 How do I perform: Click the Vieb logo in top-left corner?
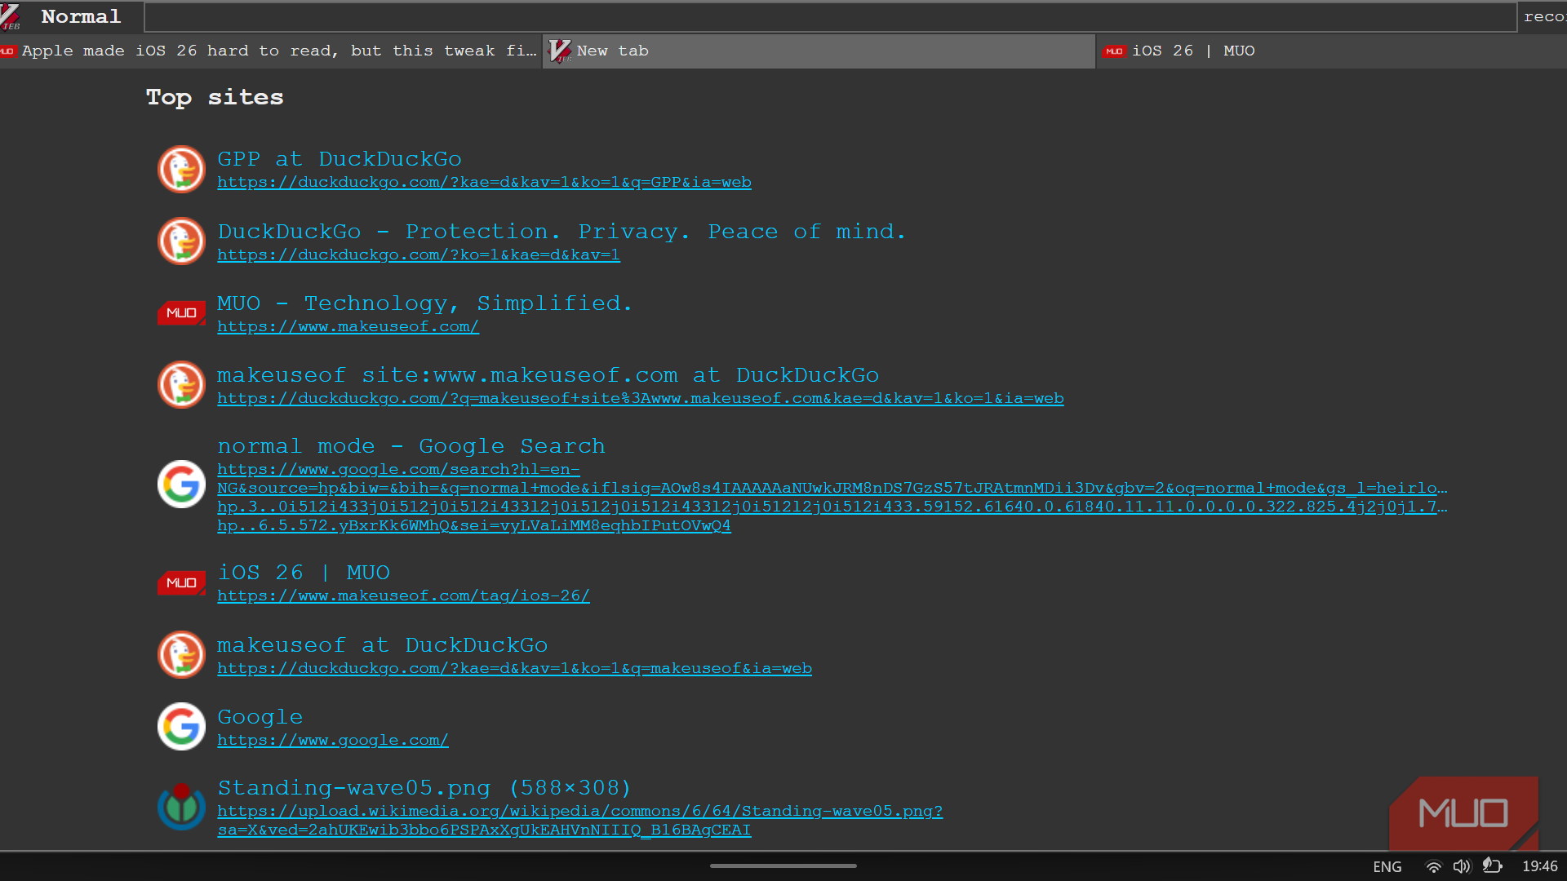11,16
